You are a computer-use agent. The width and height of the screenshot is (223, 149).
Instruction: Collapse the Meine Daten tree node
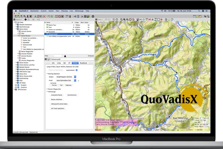[16, 29]
